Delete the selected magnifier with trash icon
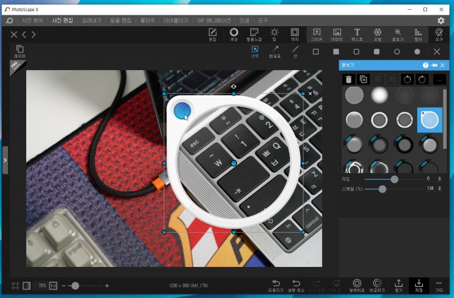This screenshot has width=454, height=298. pos(349,79)
